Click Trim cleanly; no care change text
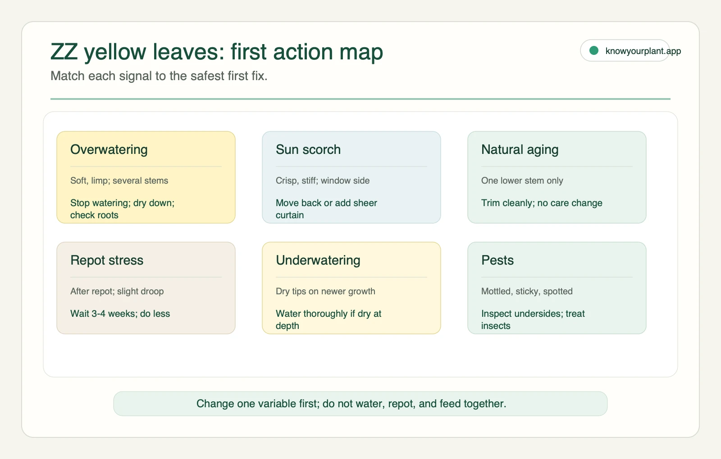 pos(542,203)
